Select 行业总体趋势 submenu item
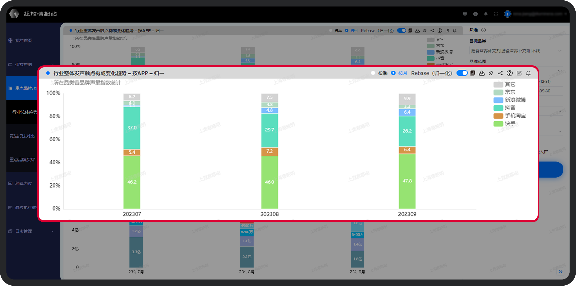Image resolution: width=576 pixels, height=286 pixels. click(25, 112)
